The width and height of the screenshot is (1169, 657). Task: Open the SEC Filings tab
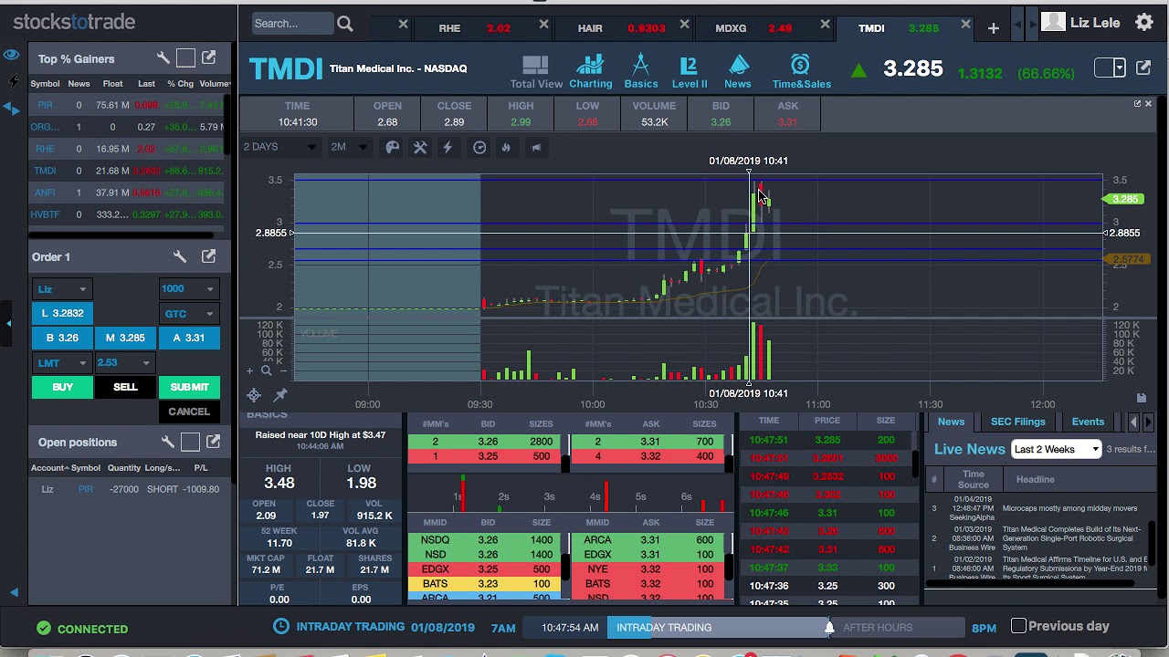1017,422
